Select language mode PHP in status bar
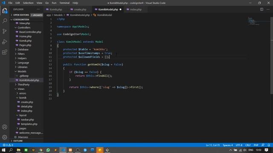The image size is (273, 153). tap(256, 145)
